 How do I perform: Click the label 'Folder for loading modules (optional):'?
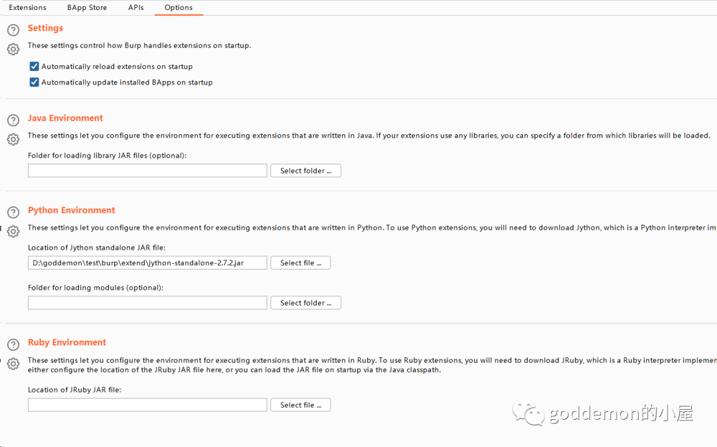click(x=96, y=288)
